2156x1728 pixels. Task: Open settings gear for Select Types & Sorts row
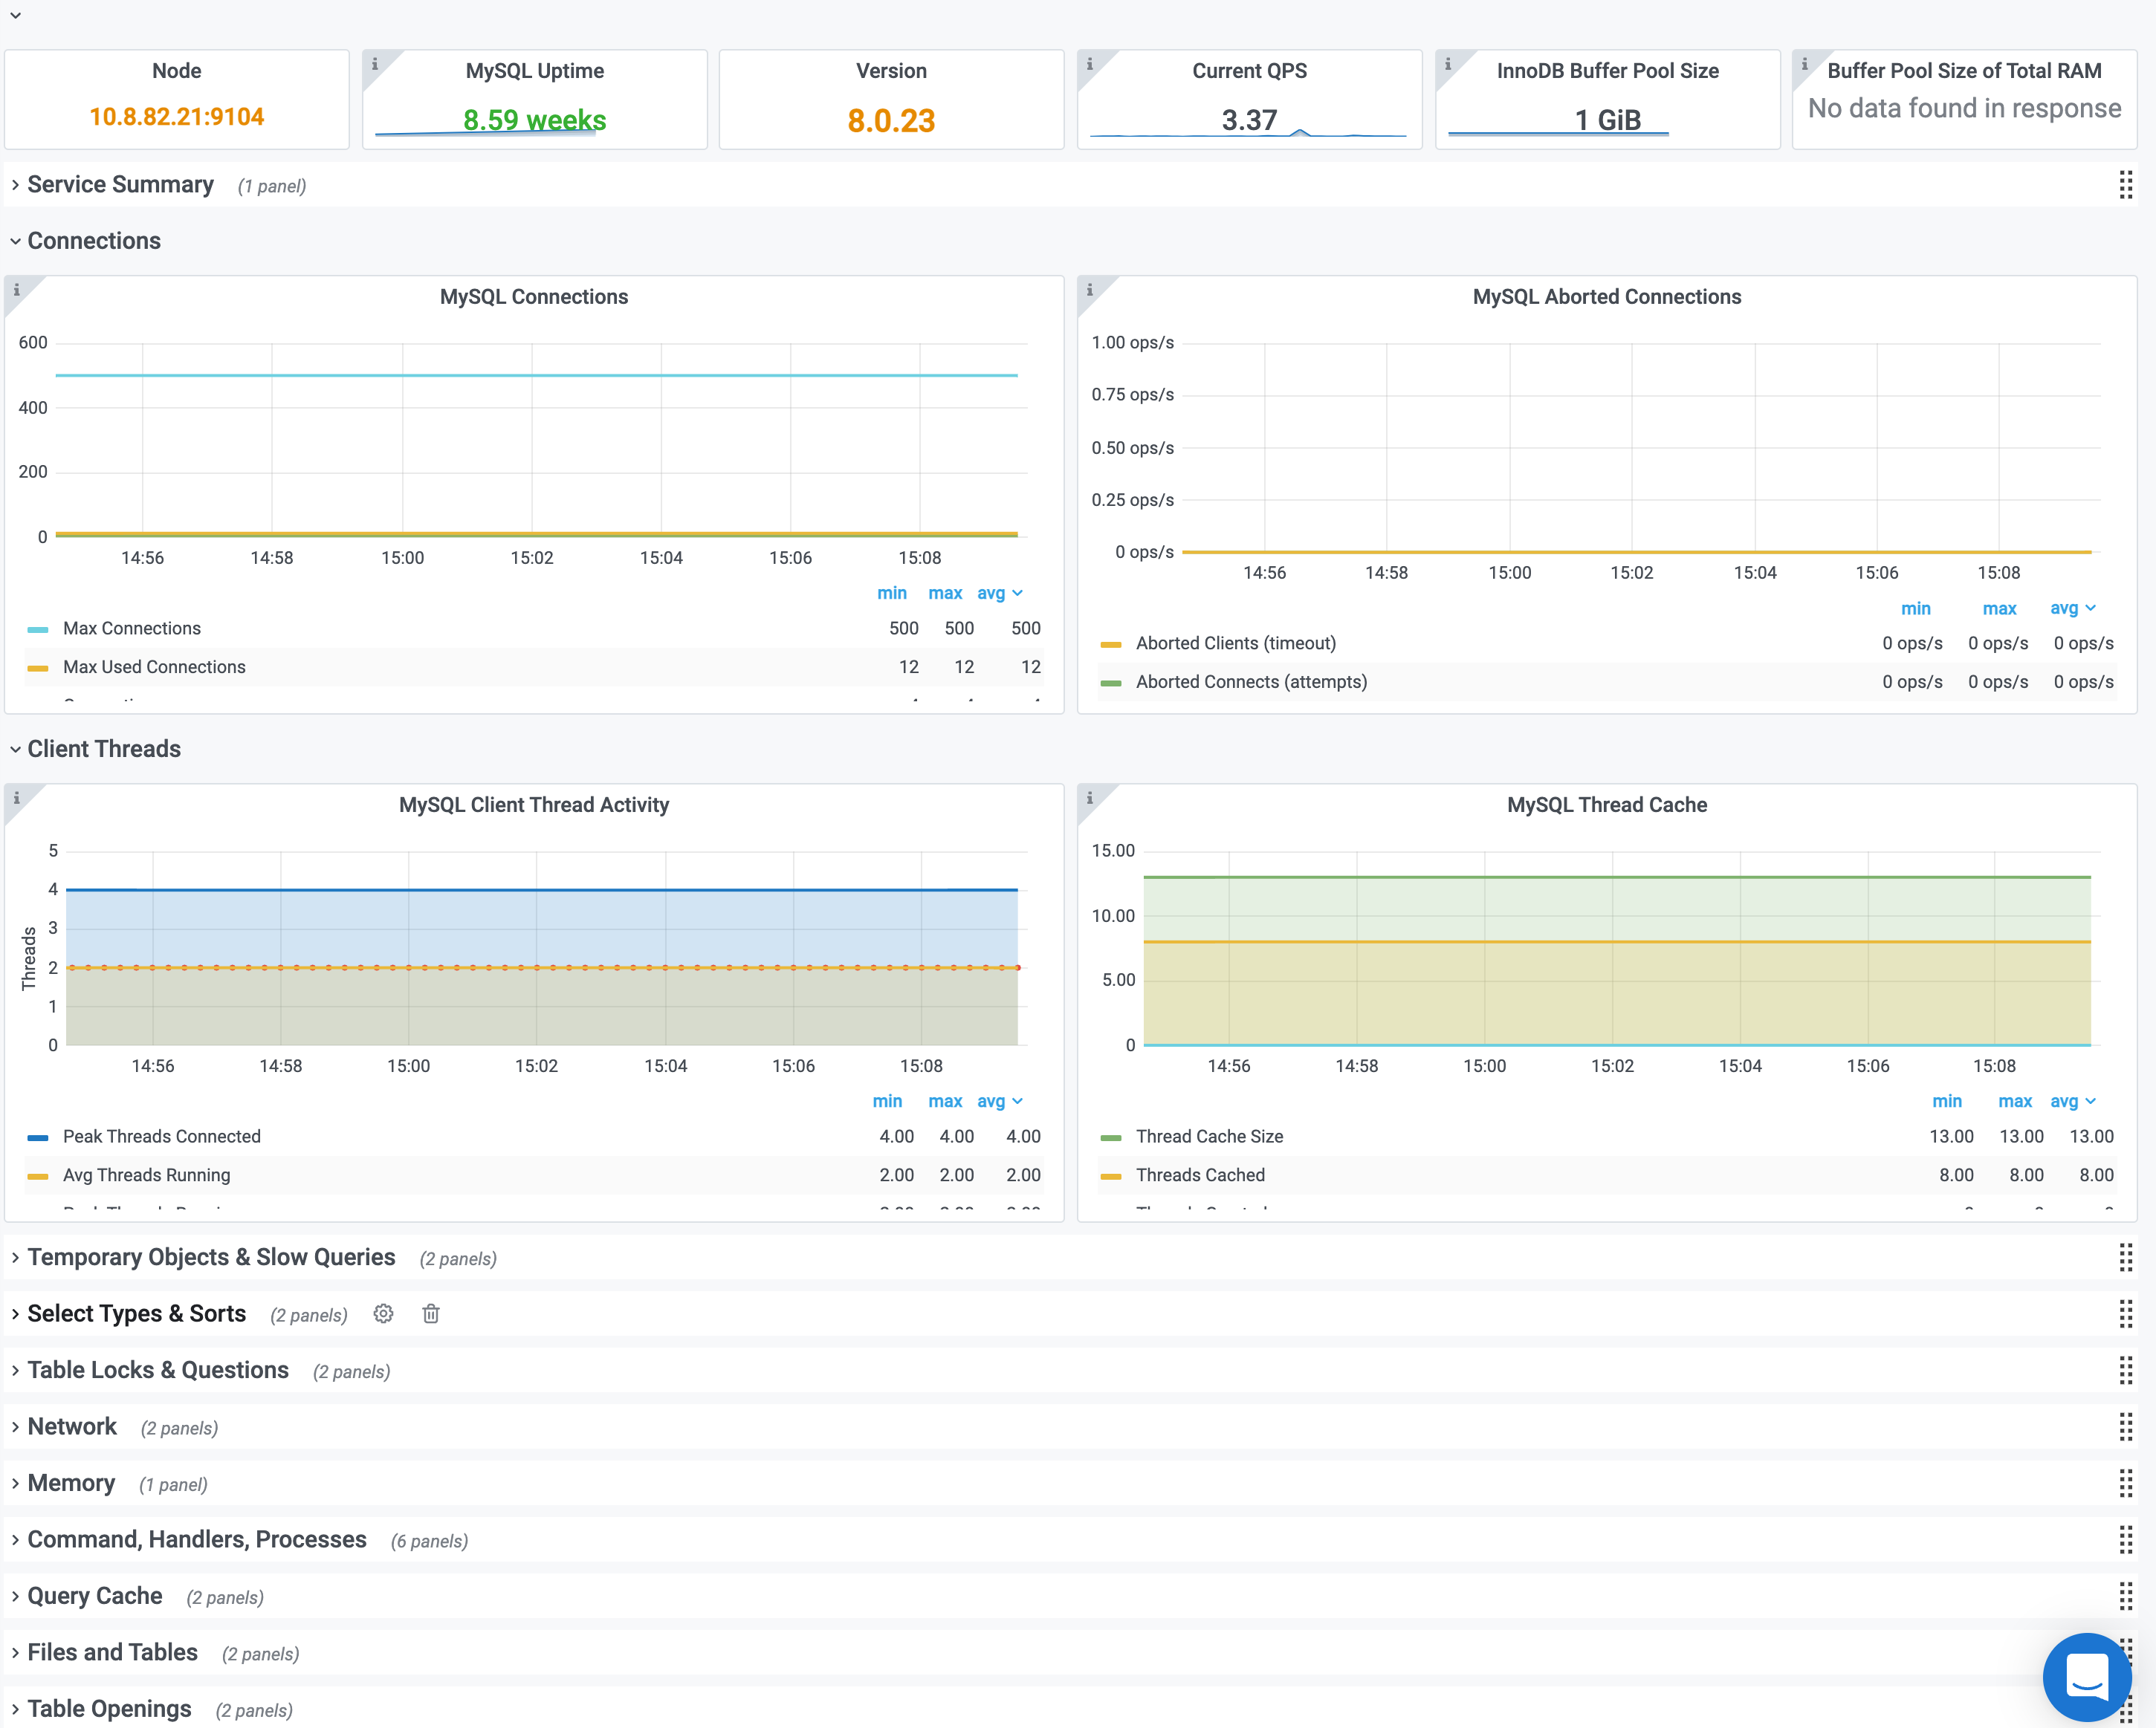(x=383, y=1314)
